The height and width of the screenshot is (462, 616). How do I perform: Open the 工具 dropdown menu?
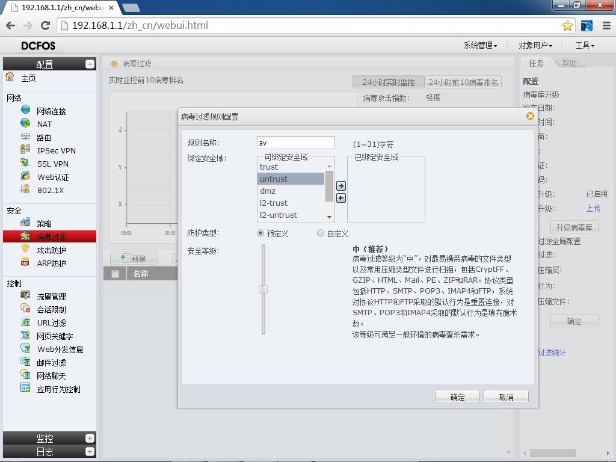[585, 46]
